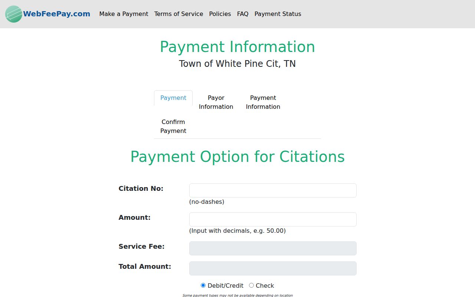The height and width of the screenshot is (297, 475).
Task: Click the Payment Option for Citations heading
Action: [x=237, y=157]
